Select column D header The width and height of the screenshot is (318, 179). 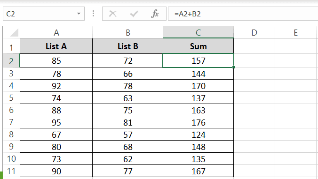254,32
